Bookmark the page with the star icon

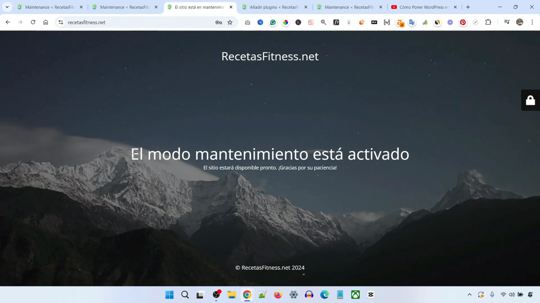pyautogui.click(x=230, y=22)
